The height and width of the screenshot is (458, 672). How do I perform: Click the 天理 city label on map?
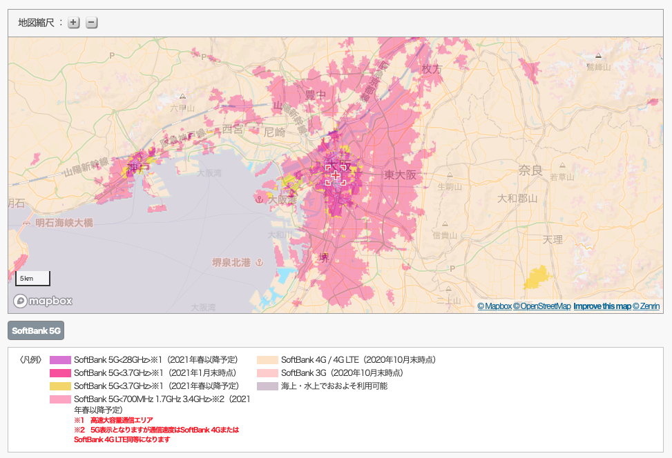(x=553, y=240)
